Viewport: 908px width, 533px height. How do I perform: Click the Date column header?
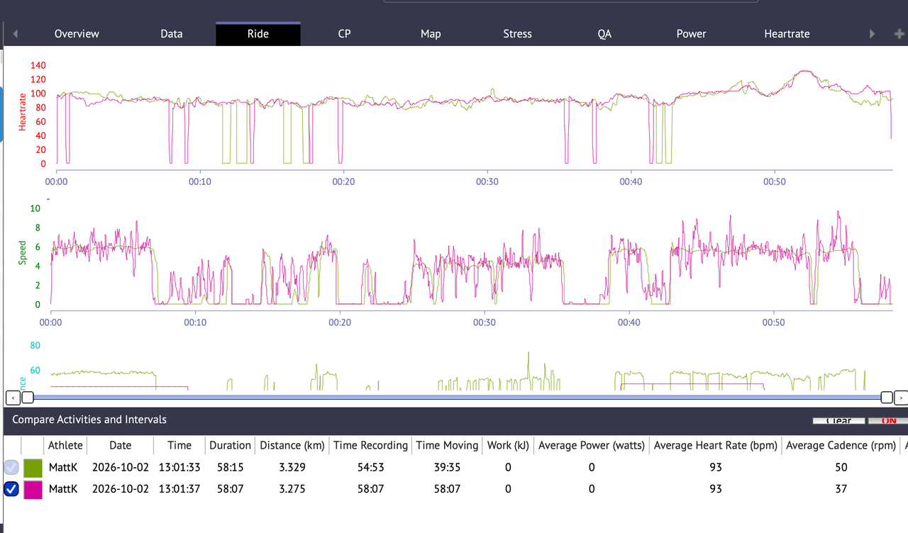pos(120,445)
